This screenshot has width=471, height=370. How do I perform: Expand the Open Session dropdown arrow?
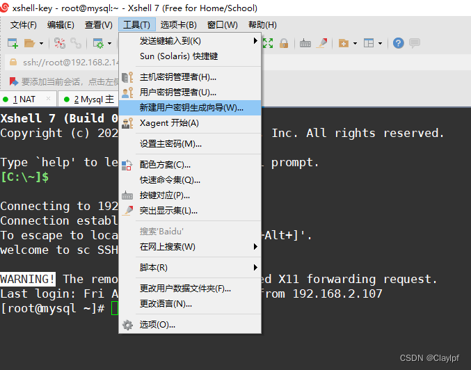pos(41,44)
